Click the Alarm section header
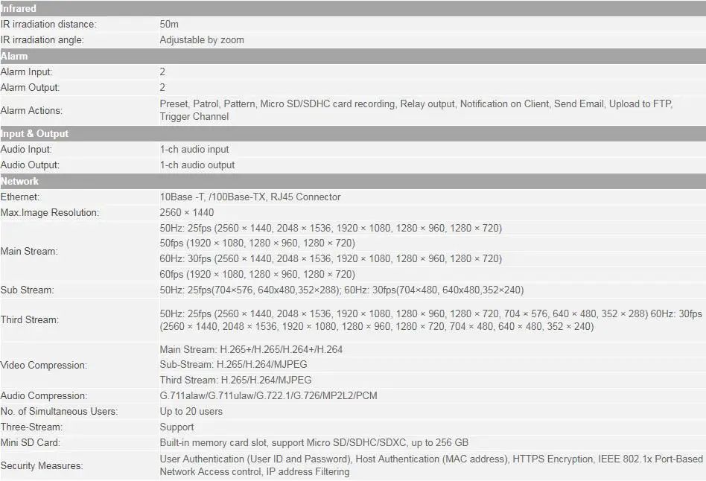 (x=353, y=57)
